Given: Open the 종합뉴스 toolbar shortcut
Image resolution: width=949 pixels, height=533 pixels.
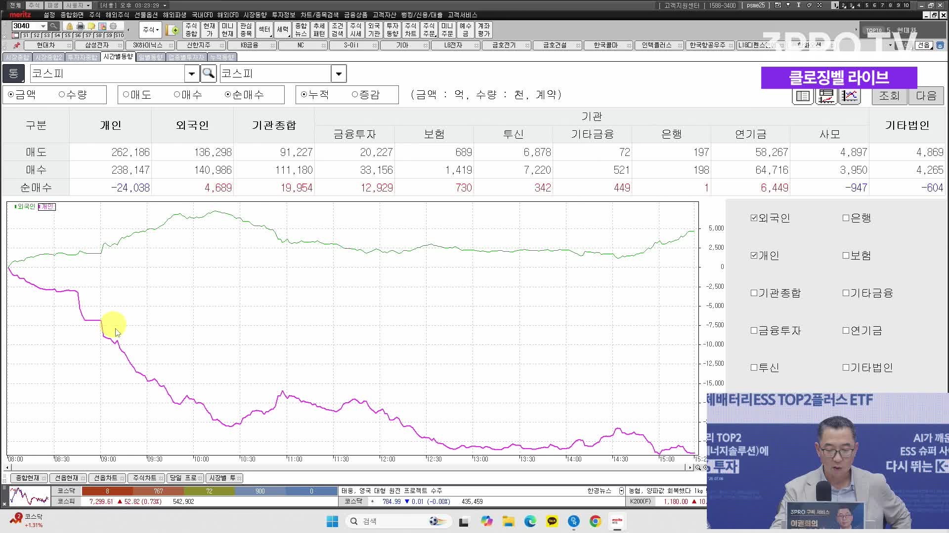Looking at the screenshot, I should [301, 30].
